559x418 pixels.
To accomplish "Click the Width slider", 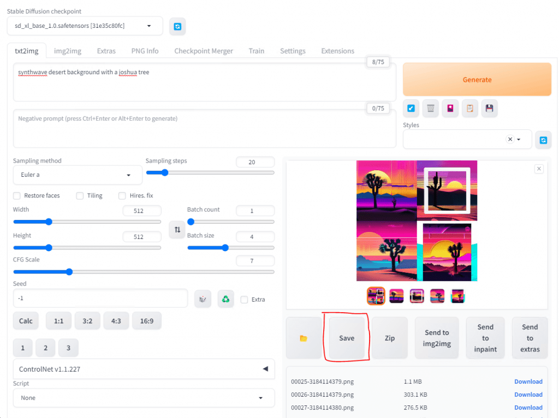I will click(x=87, y=222).
